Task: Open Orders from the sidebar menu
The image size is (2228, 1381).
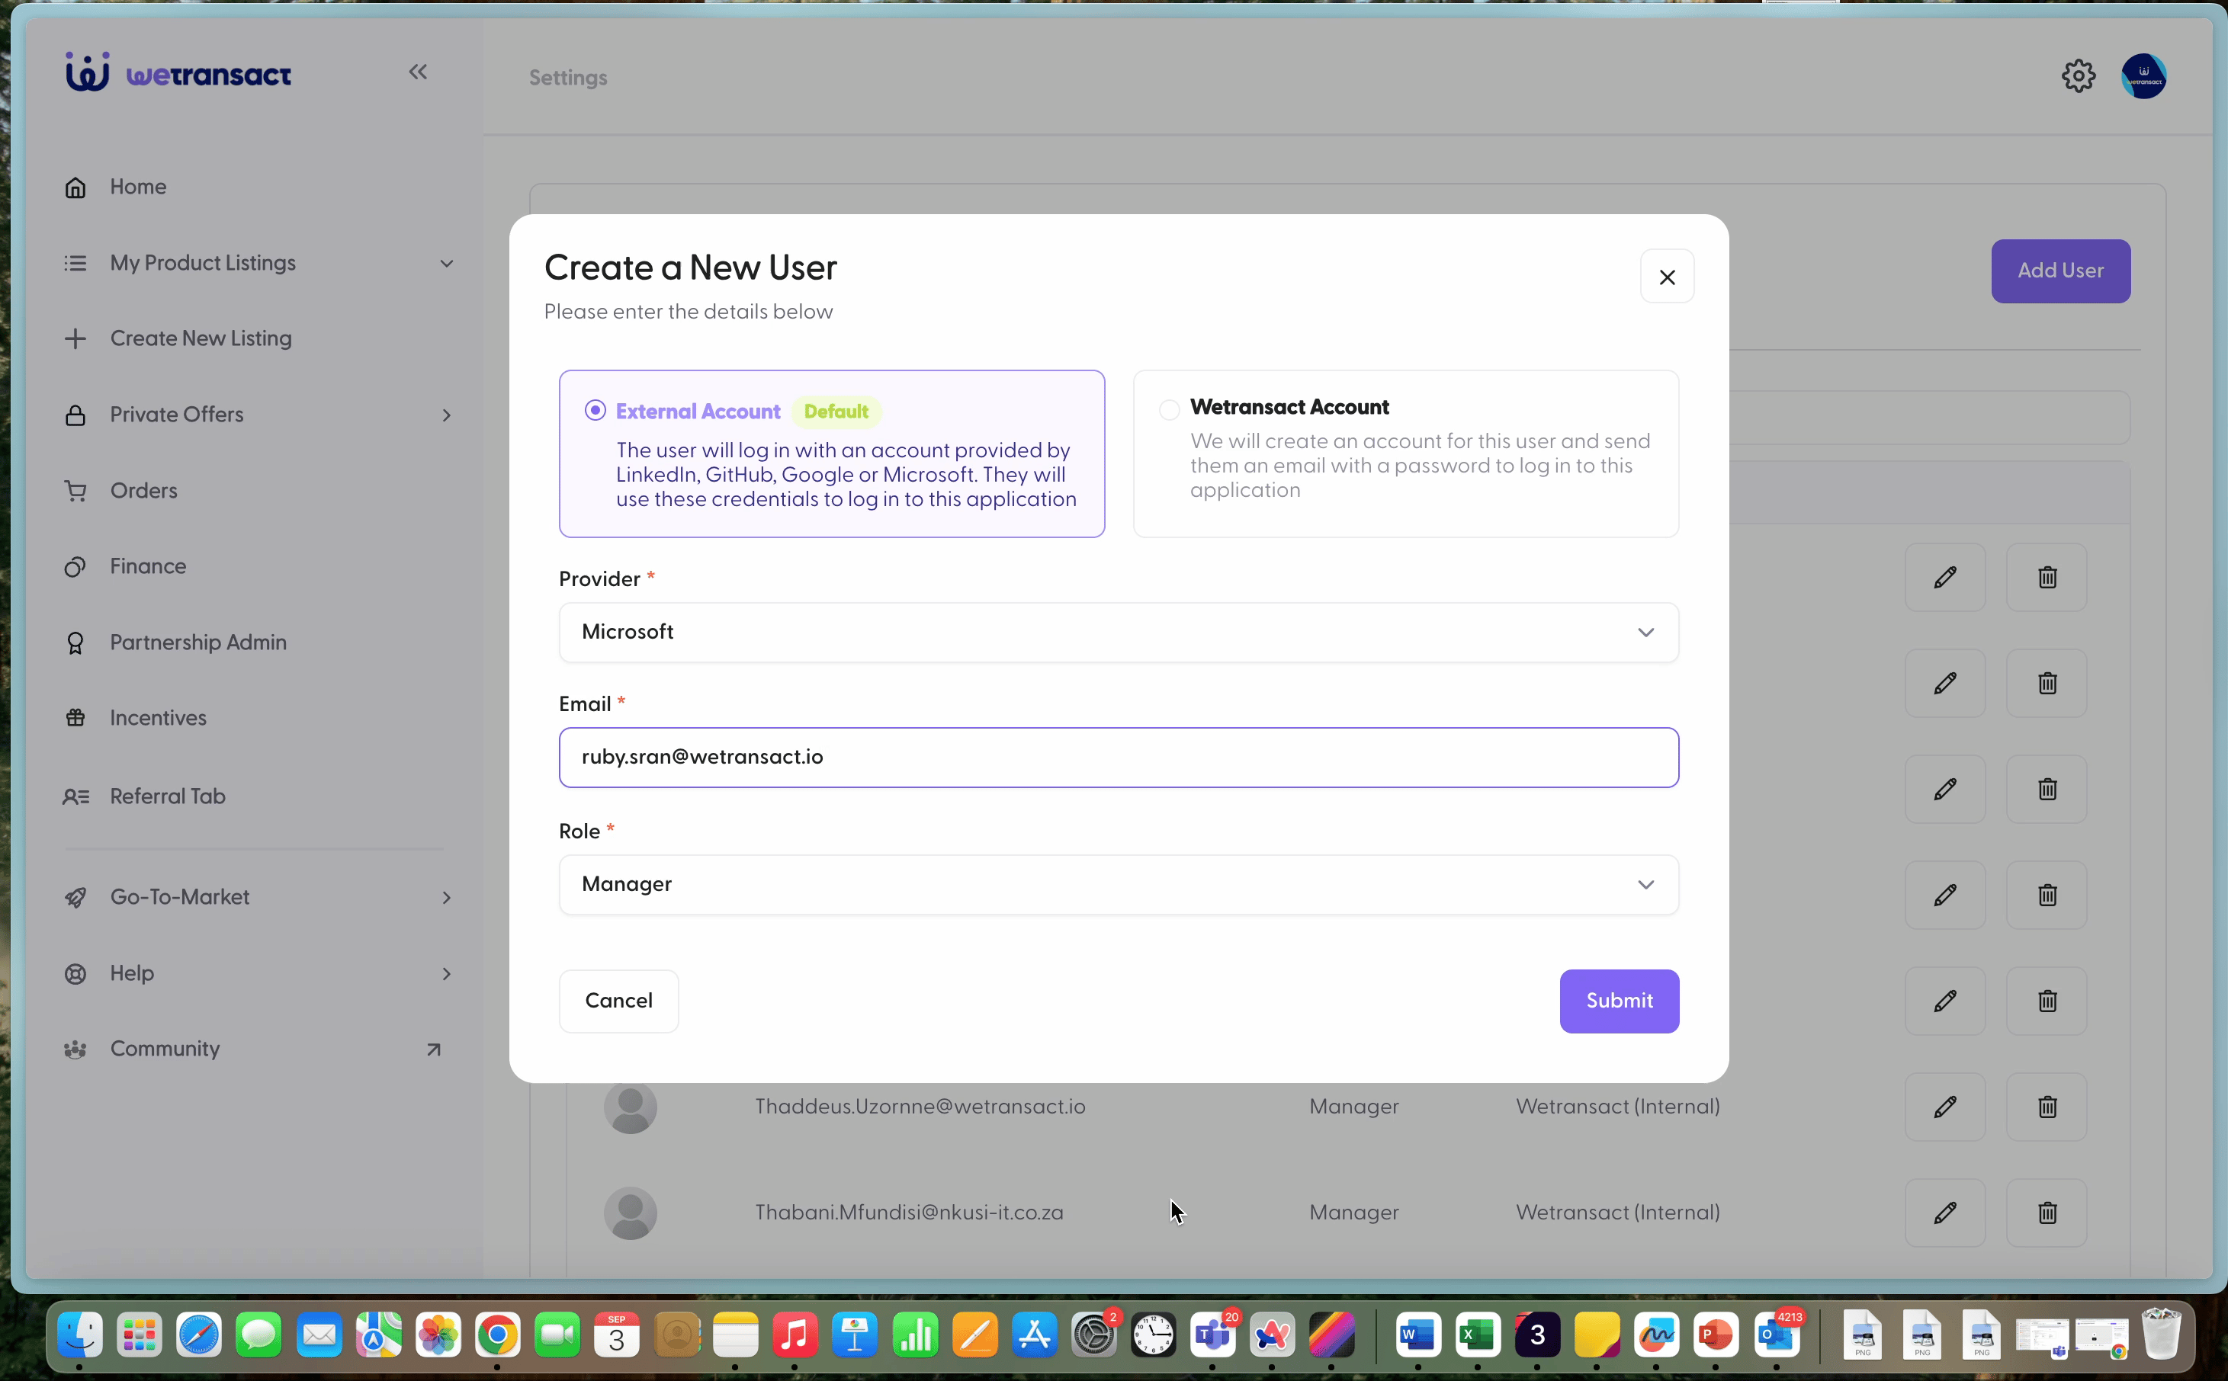Action: point(143,491)
